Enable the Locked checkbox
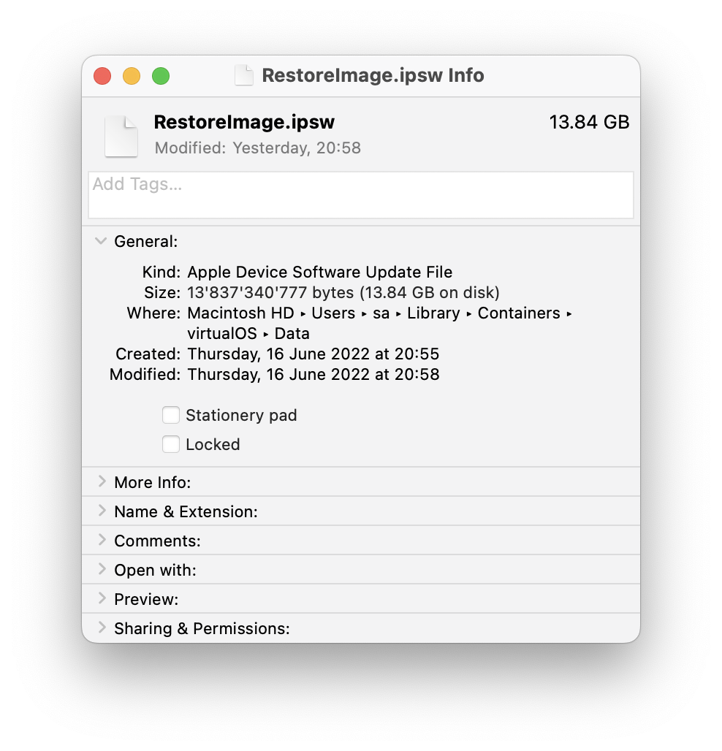722x751 pixels. click(170, 444)
